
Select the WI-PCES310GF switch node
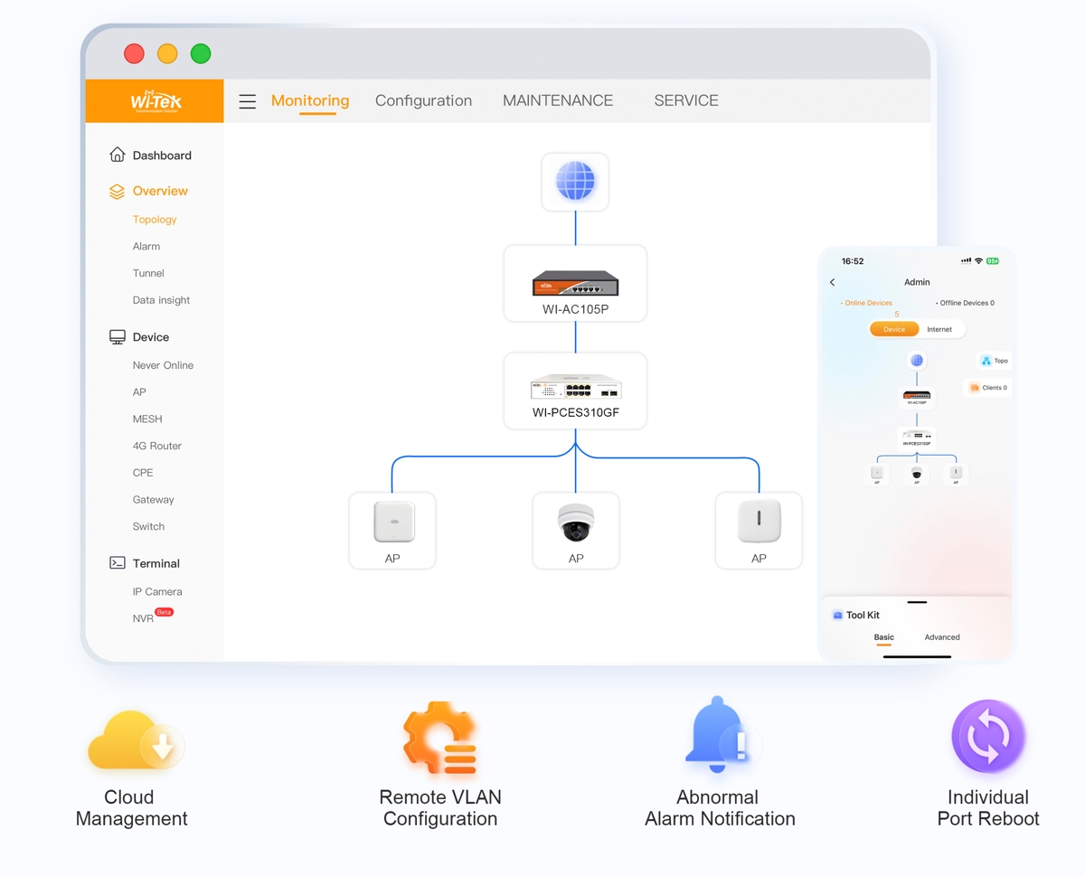575,391
